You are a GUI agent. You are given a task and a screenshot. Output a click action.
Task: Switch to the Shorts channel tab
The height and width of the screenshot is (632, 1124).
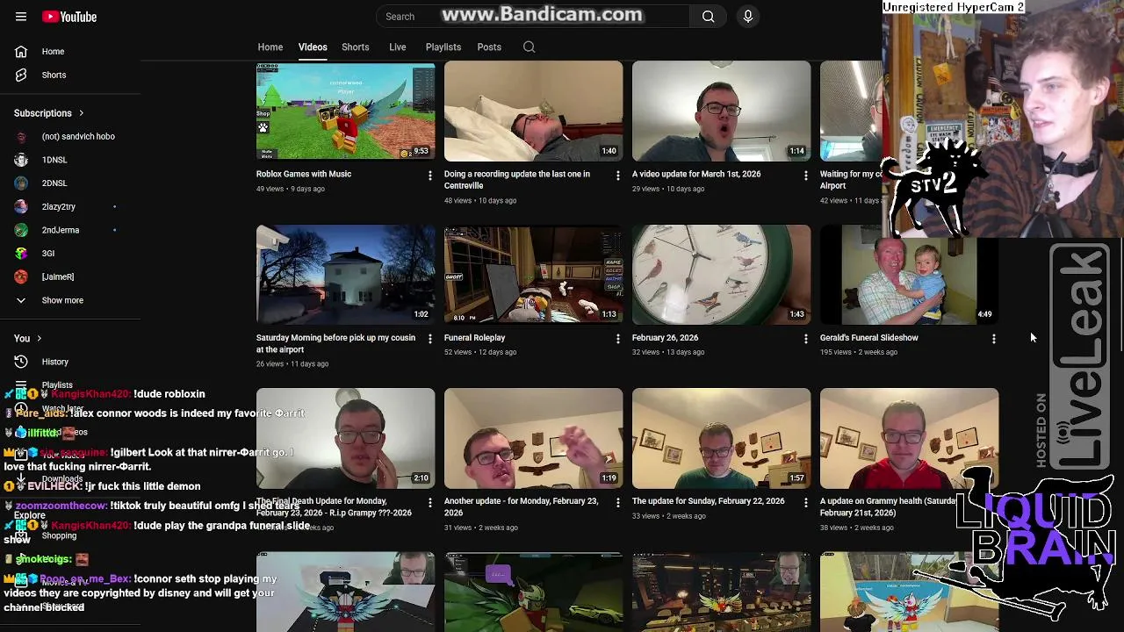click(x=356, y=47)
